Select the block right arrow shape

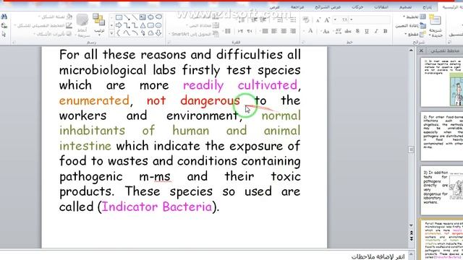pyautogui.click(x=119, y=25)
